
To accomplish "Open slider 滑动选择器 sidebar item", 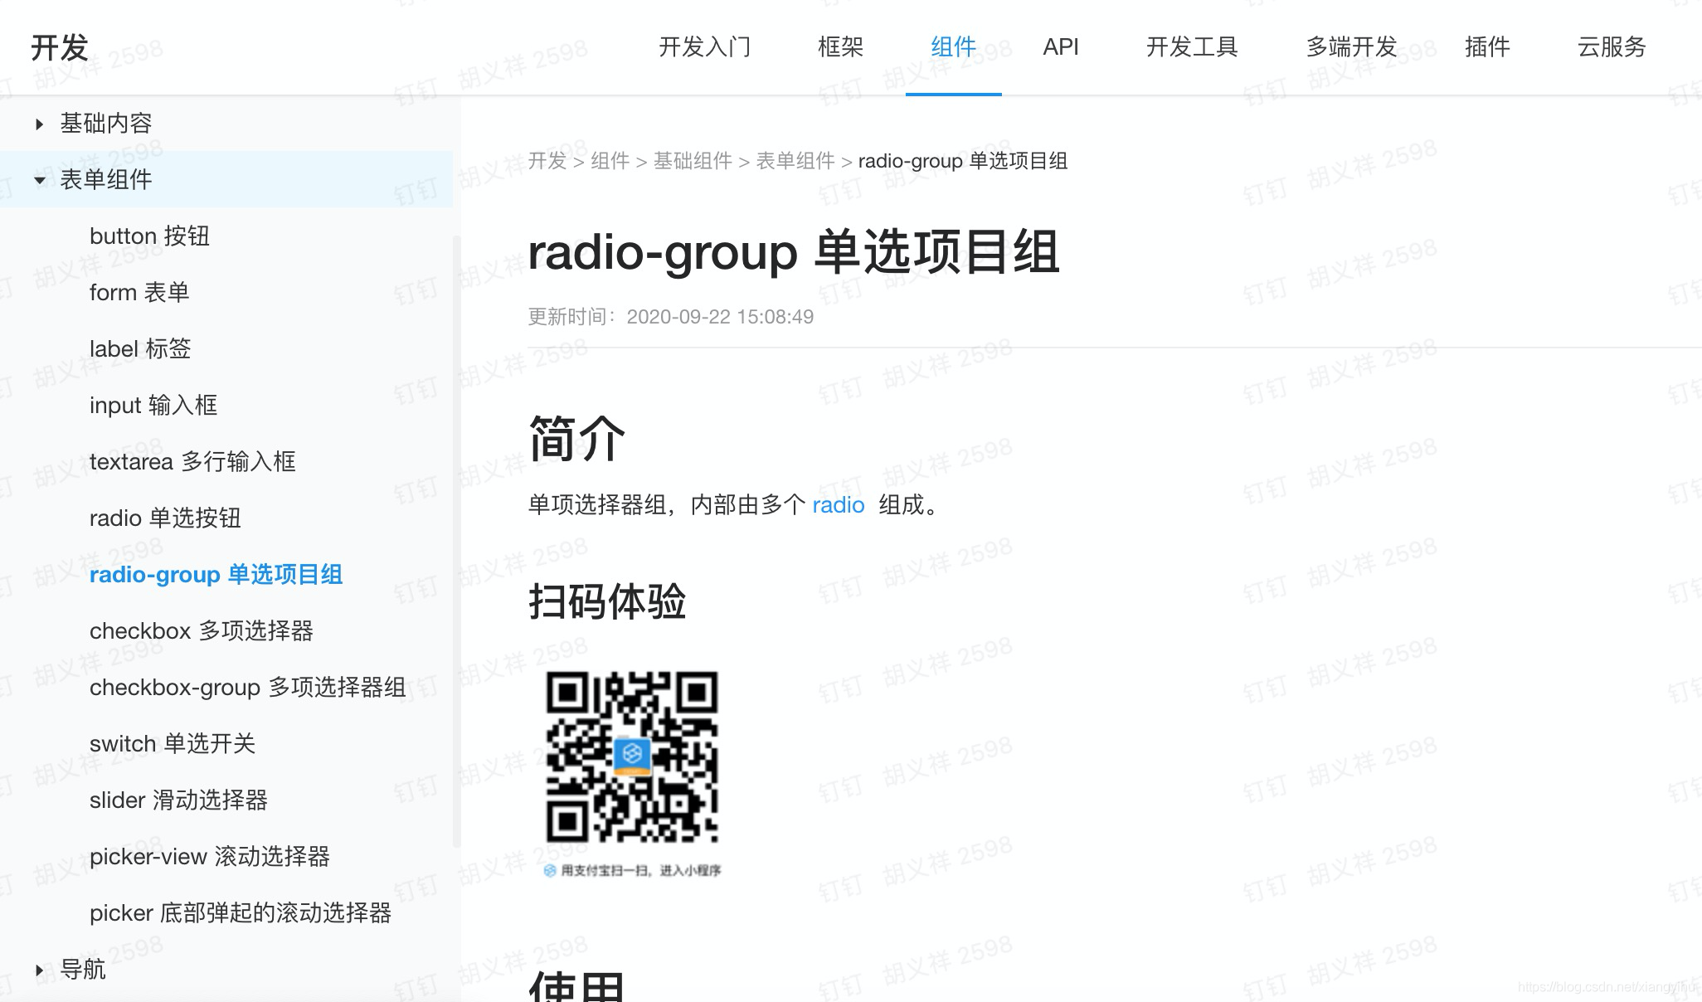I will 178,800.
